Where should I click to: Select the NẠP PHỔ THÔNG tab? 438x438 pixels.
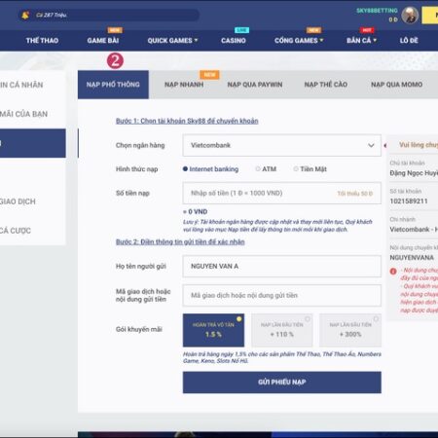[113, 85]
